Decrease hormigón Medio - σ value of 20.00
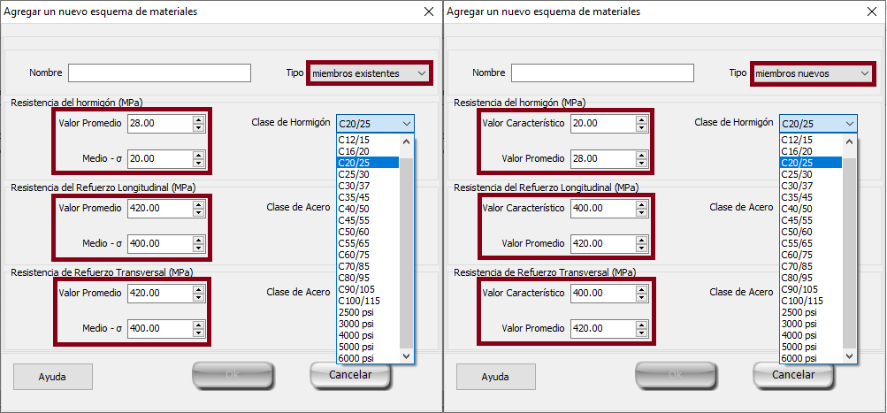The height and width of the screenshot is (413, 887). tap(198, 163)
